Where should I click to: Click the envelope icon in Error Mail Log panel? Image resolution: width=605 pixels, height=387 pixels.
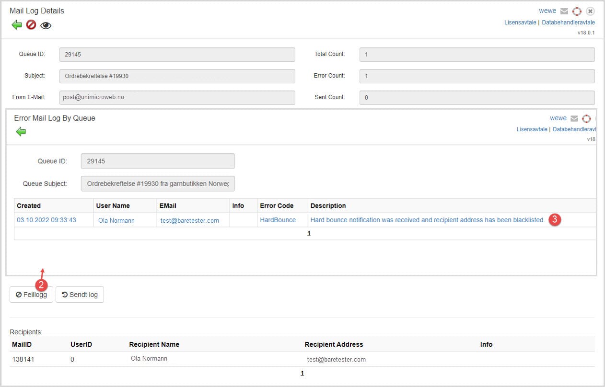pyautogui.click(x=574, y=118)
